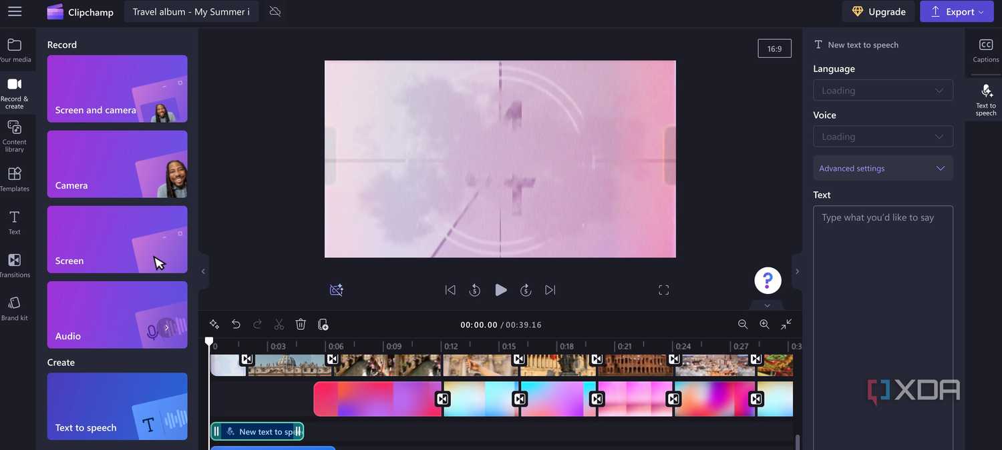Viewport: 1002px width, 450px height.
Task: Click the duplicate clip icon
Action: pos(323,324)
